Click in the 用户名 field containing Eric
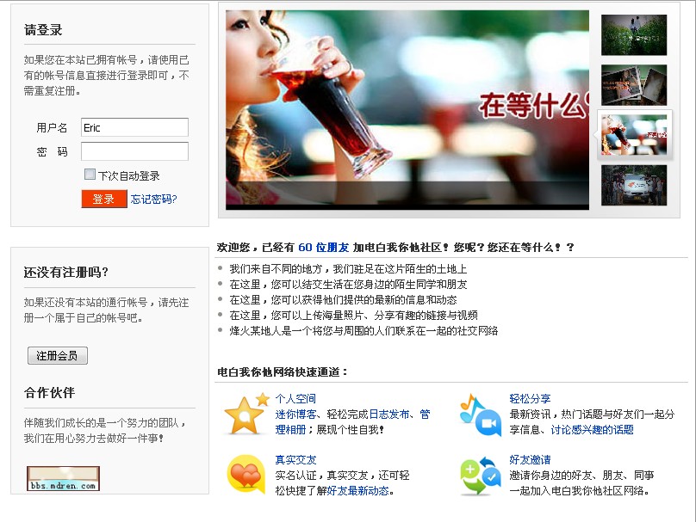Viewport: 696px width, 522px height. [x=134, y=127]
